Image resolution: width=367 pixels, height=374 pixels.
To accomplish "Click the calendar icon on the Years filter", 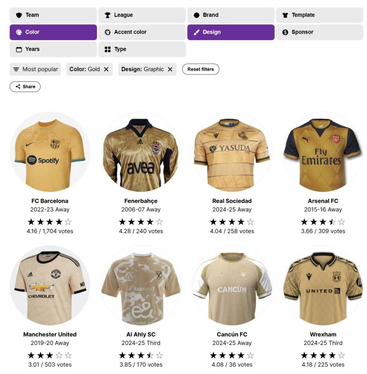I will (x=19, y=50).
